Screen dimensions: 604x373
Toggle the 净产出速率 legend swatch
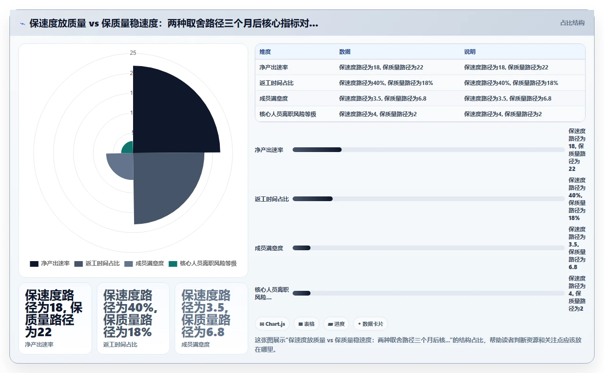(34, 263)
